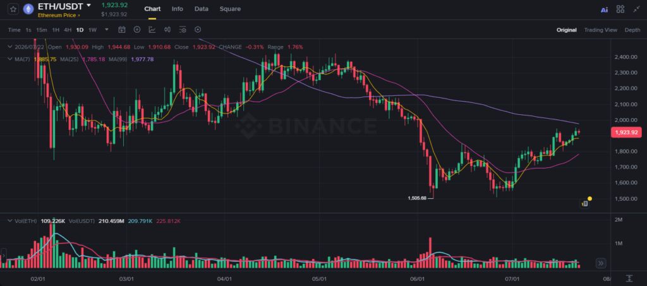Switch the chart to Depth mode
Image resolution: width=647 pixels, height=286 pixels.
(x=632, y=30)
